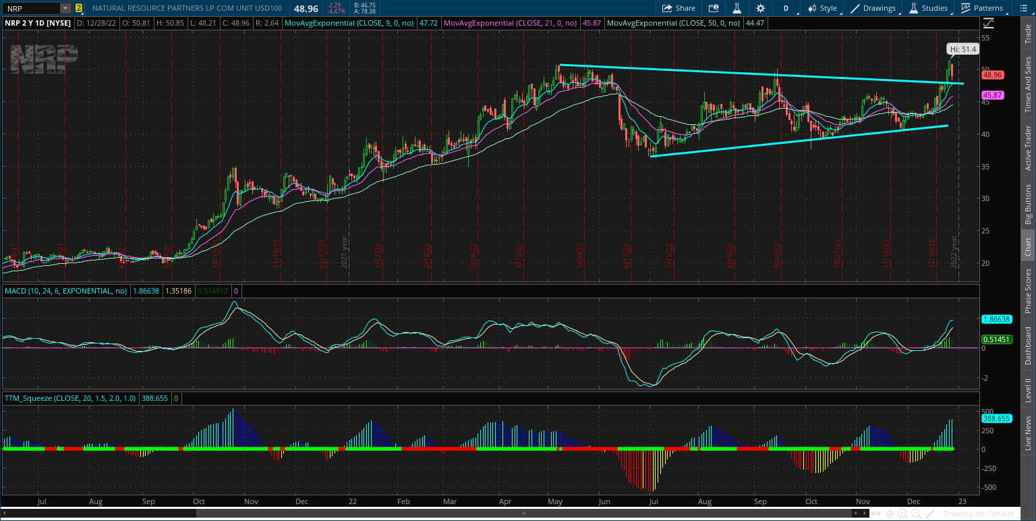Click the A: 78.38 ask quote
The width and height of the screenshot is (1036, 521).
[365, 11]
